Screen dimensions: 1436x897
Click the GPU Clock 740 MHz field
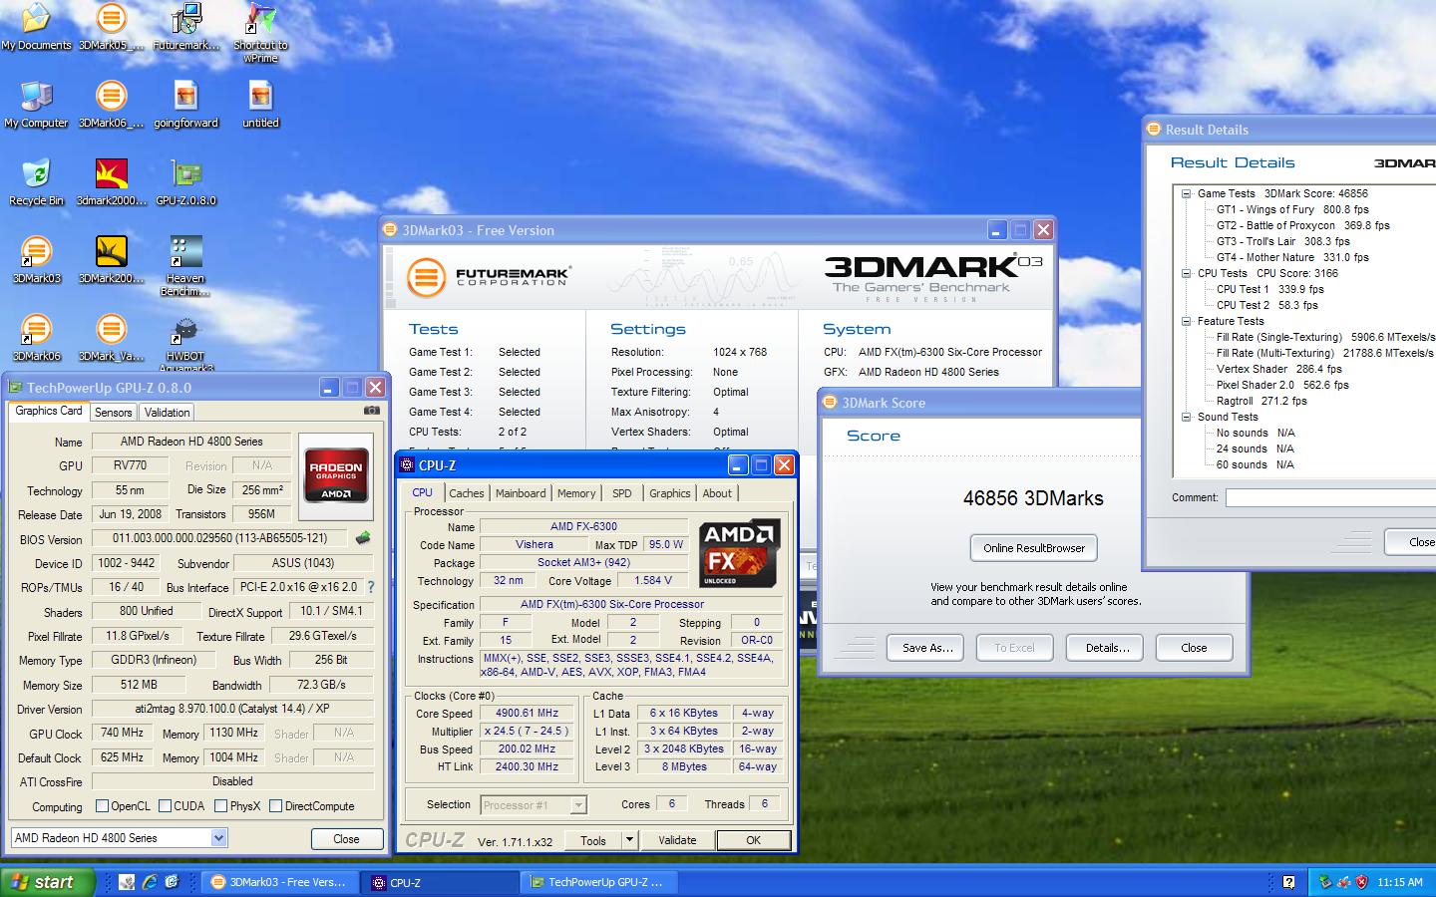(x=122, y=733)
